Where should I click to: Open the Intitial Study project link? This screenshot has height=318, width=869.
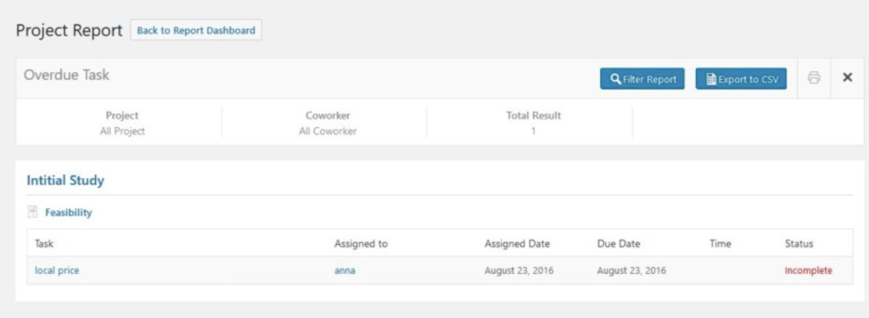(x=65, y=181)
